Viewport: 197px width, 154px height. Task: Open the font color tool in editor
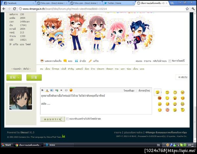[x=47, y=90]
